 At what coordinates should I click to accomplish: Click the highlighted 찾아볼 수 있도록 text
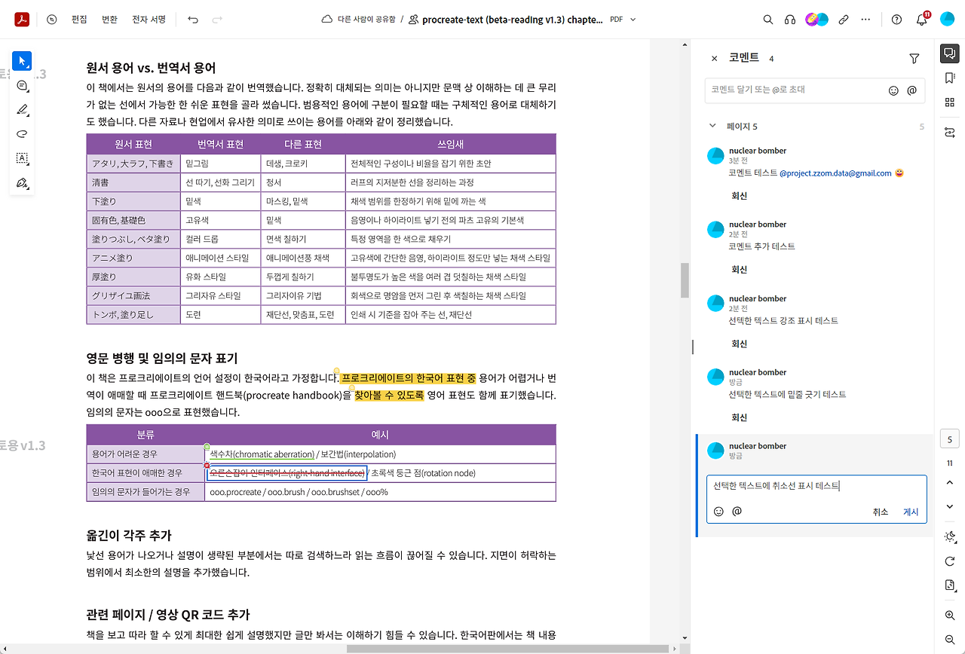pos(389,396)
